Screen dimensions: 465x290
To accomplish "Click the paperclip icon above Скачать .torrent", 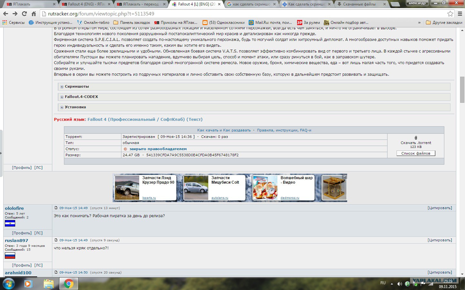I will point(416,138).
